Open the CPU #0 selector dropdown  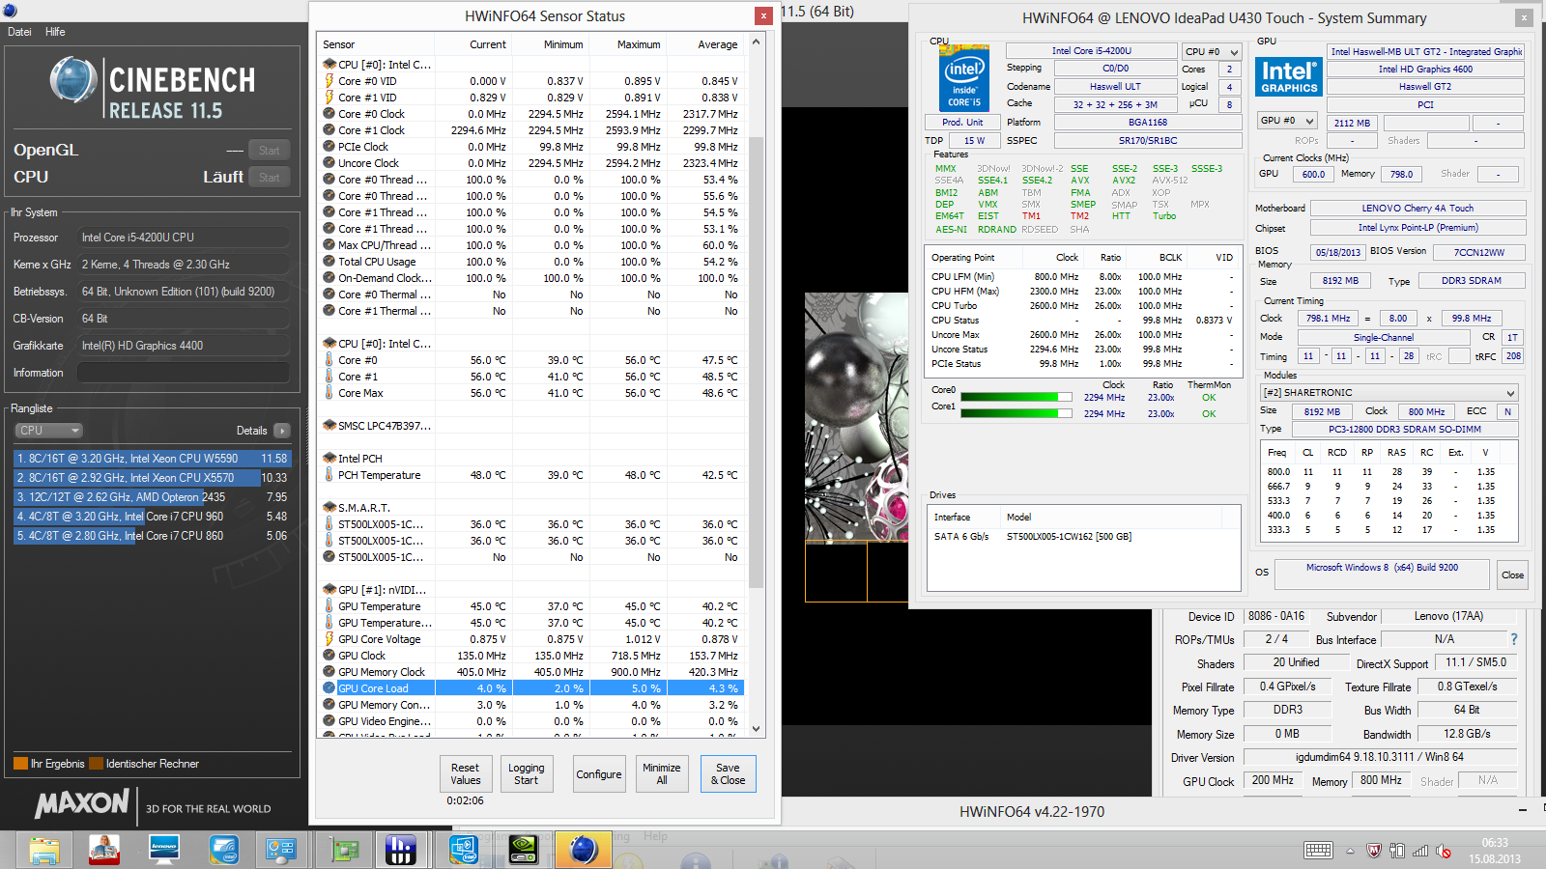click(1211, 52)
